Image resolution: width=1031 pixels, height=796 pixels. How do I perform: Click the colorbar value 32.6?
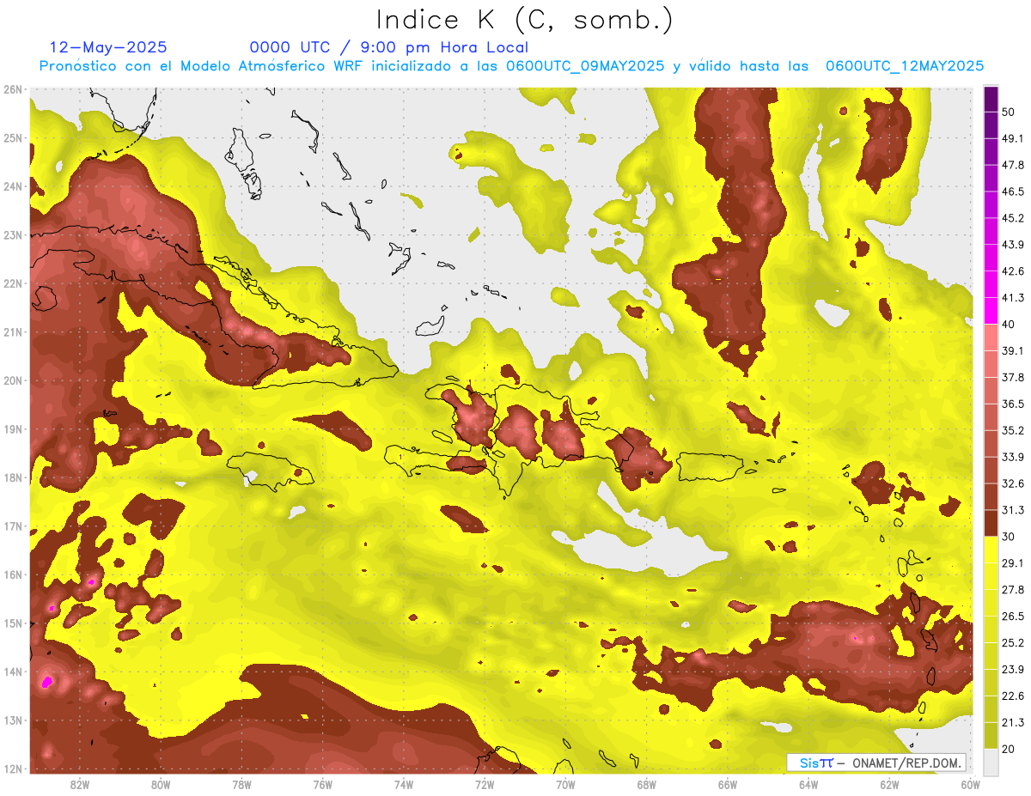pyautogui.click(x=1014, y=483)
